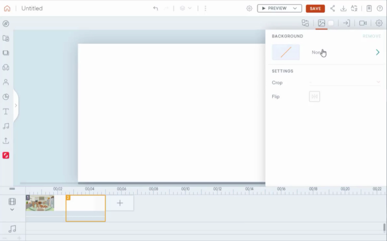Toggle the horizontal Flip control
Screen dimensions: 387x241
pos(314,96)
